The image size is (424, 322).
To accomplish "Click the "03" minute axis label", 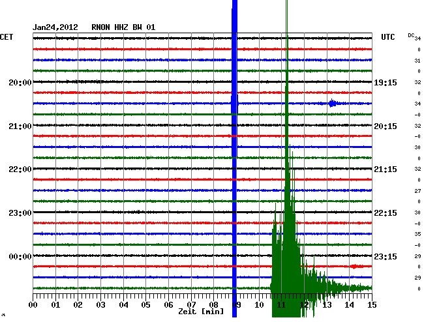I will coord(100,305).
